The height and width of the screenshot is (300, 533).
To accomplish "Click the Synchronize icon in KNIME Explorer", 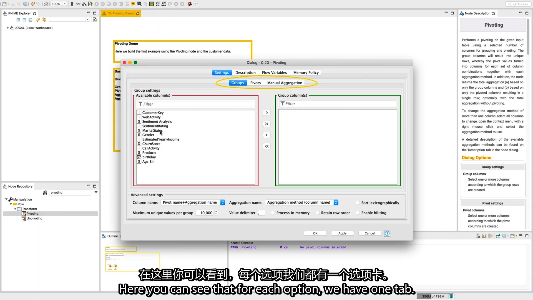I will click(44, 20).
